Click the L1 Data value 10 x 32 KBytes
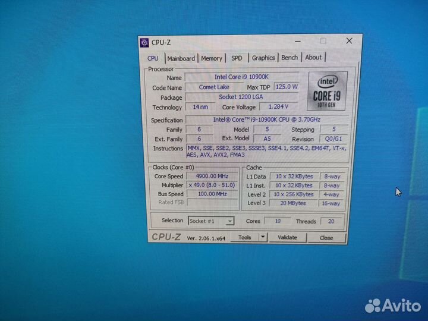428x321 pixels. click(294, 177)
